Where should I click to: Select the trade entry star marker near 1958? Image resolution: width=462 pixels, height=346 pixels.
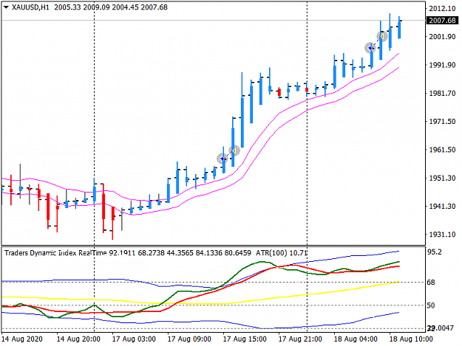click(222, 159)
